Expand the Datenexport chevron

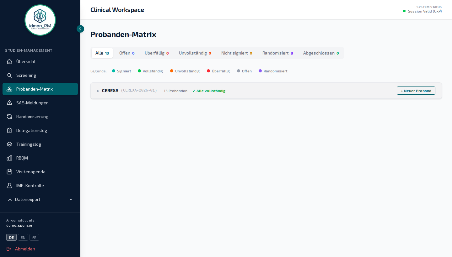pyautogui.click(x=71, y=199)
